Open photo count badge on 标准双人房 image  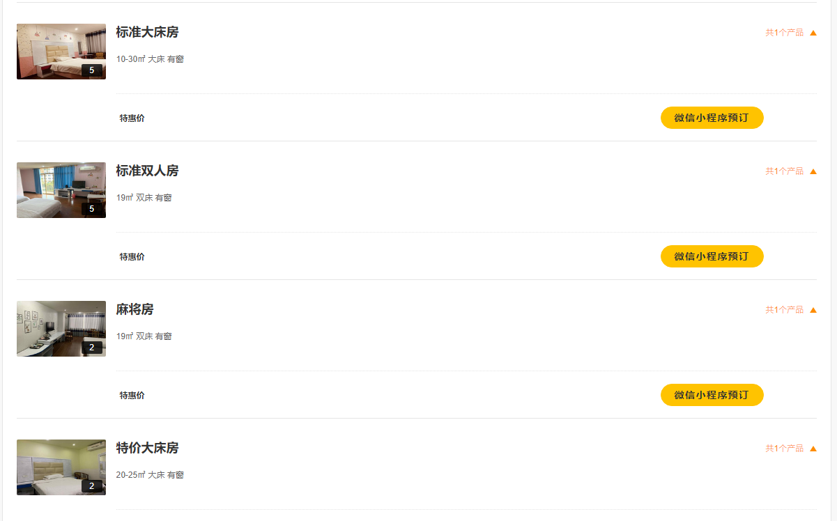[x=91, y=208]
